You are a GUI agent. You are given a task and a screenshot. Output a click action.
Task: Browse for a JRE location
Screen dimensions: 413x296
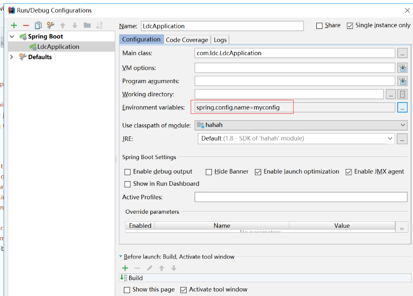402,139
